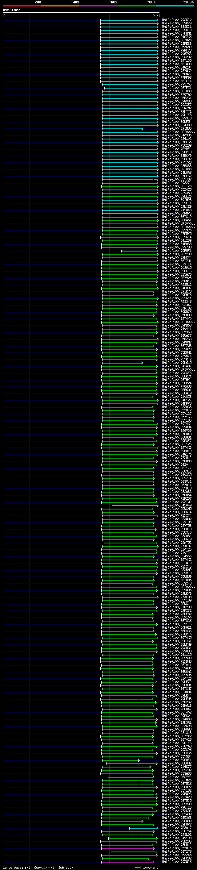Select hit label UniRef100_C6T126
The image size is (197, 870).
[x=177, y=444]
